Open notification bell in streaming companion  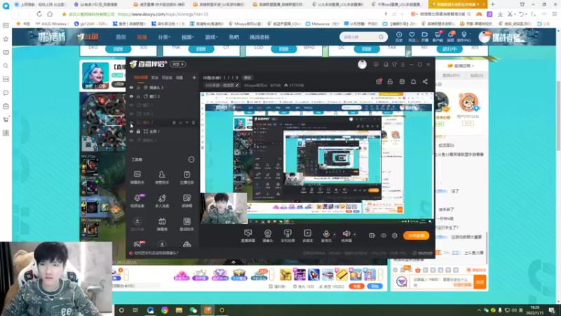pos(413,81)
